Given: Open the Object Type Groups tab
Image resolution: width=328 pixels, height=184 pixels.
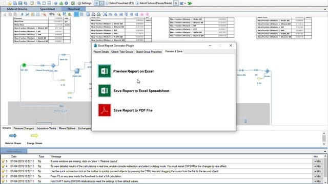Looking at the screenshot, I should 122,52.
